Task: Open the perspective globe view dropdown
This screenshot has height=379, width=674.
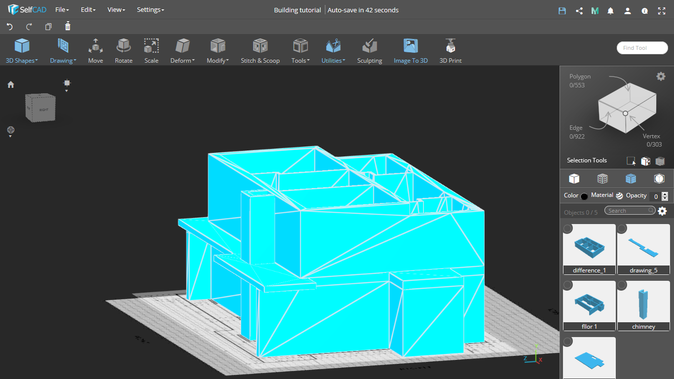Action: click(11, 132)
